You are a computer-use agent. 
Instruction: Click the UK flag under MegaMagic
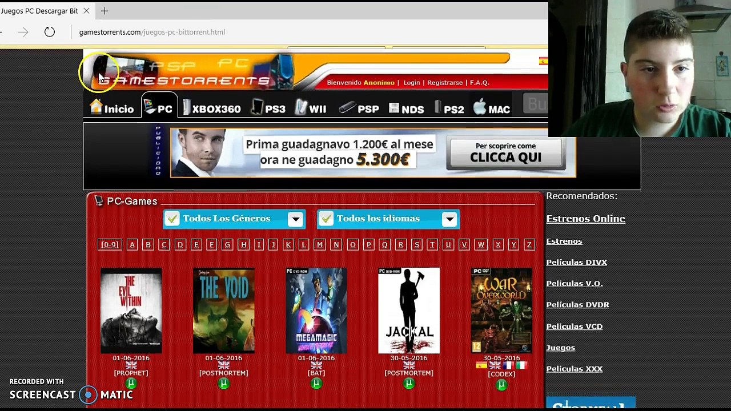(x=316, y=365)
